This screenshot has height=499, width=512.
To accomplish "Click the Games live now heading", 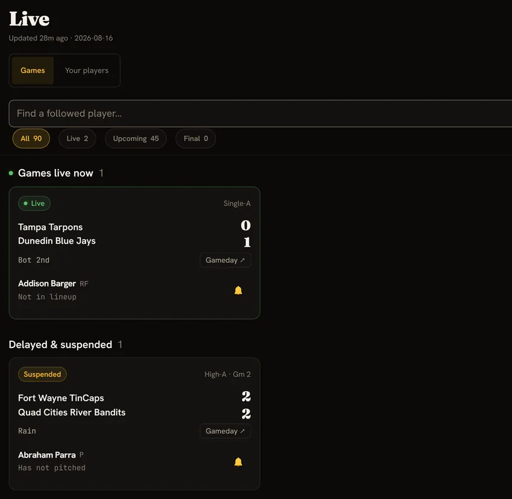I will 55,173.
